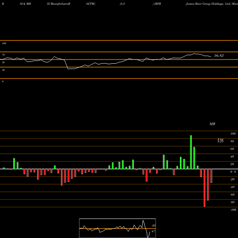This screenshot has width=238, height=238.
Task: Click the '70' level label on the RSI axis
Action: (3, 55)
